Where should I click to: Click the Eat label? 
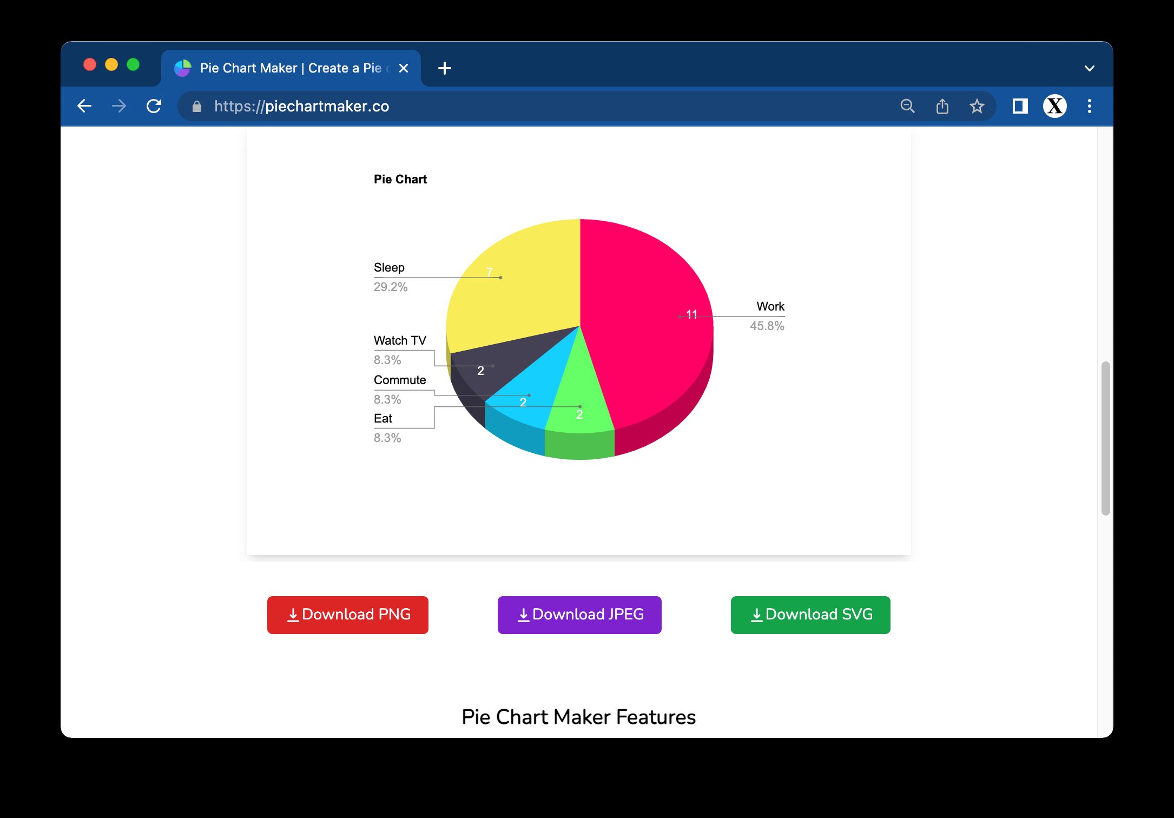(x=383, y=418)
